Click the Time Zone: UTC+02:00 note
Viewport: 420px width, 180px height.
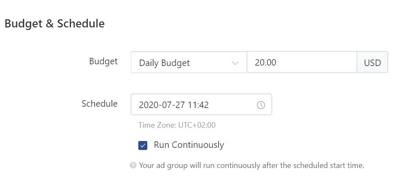point(177,125)
